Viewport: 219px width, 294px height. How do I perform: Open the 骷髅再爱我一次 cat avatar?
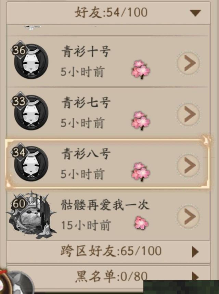tap(31, 215)
